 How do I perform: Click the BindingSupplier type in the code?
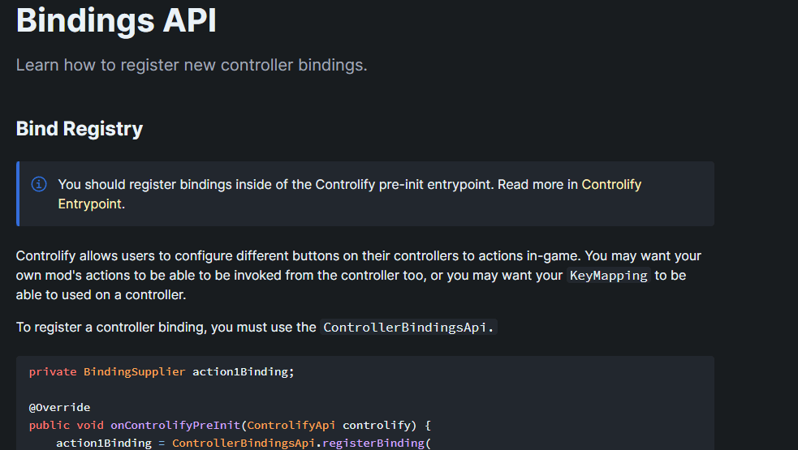click(x=134, y=372)
